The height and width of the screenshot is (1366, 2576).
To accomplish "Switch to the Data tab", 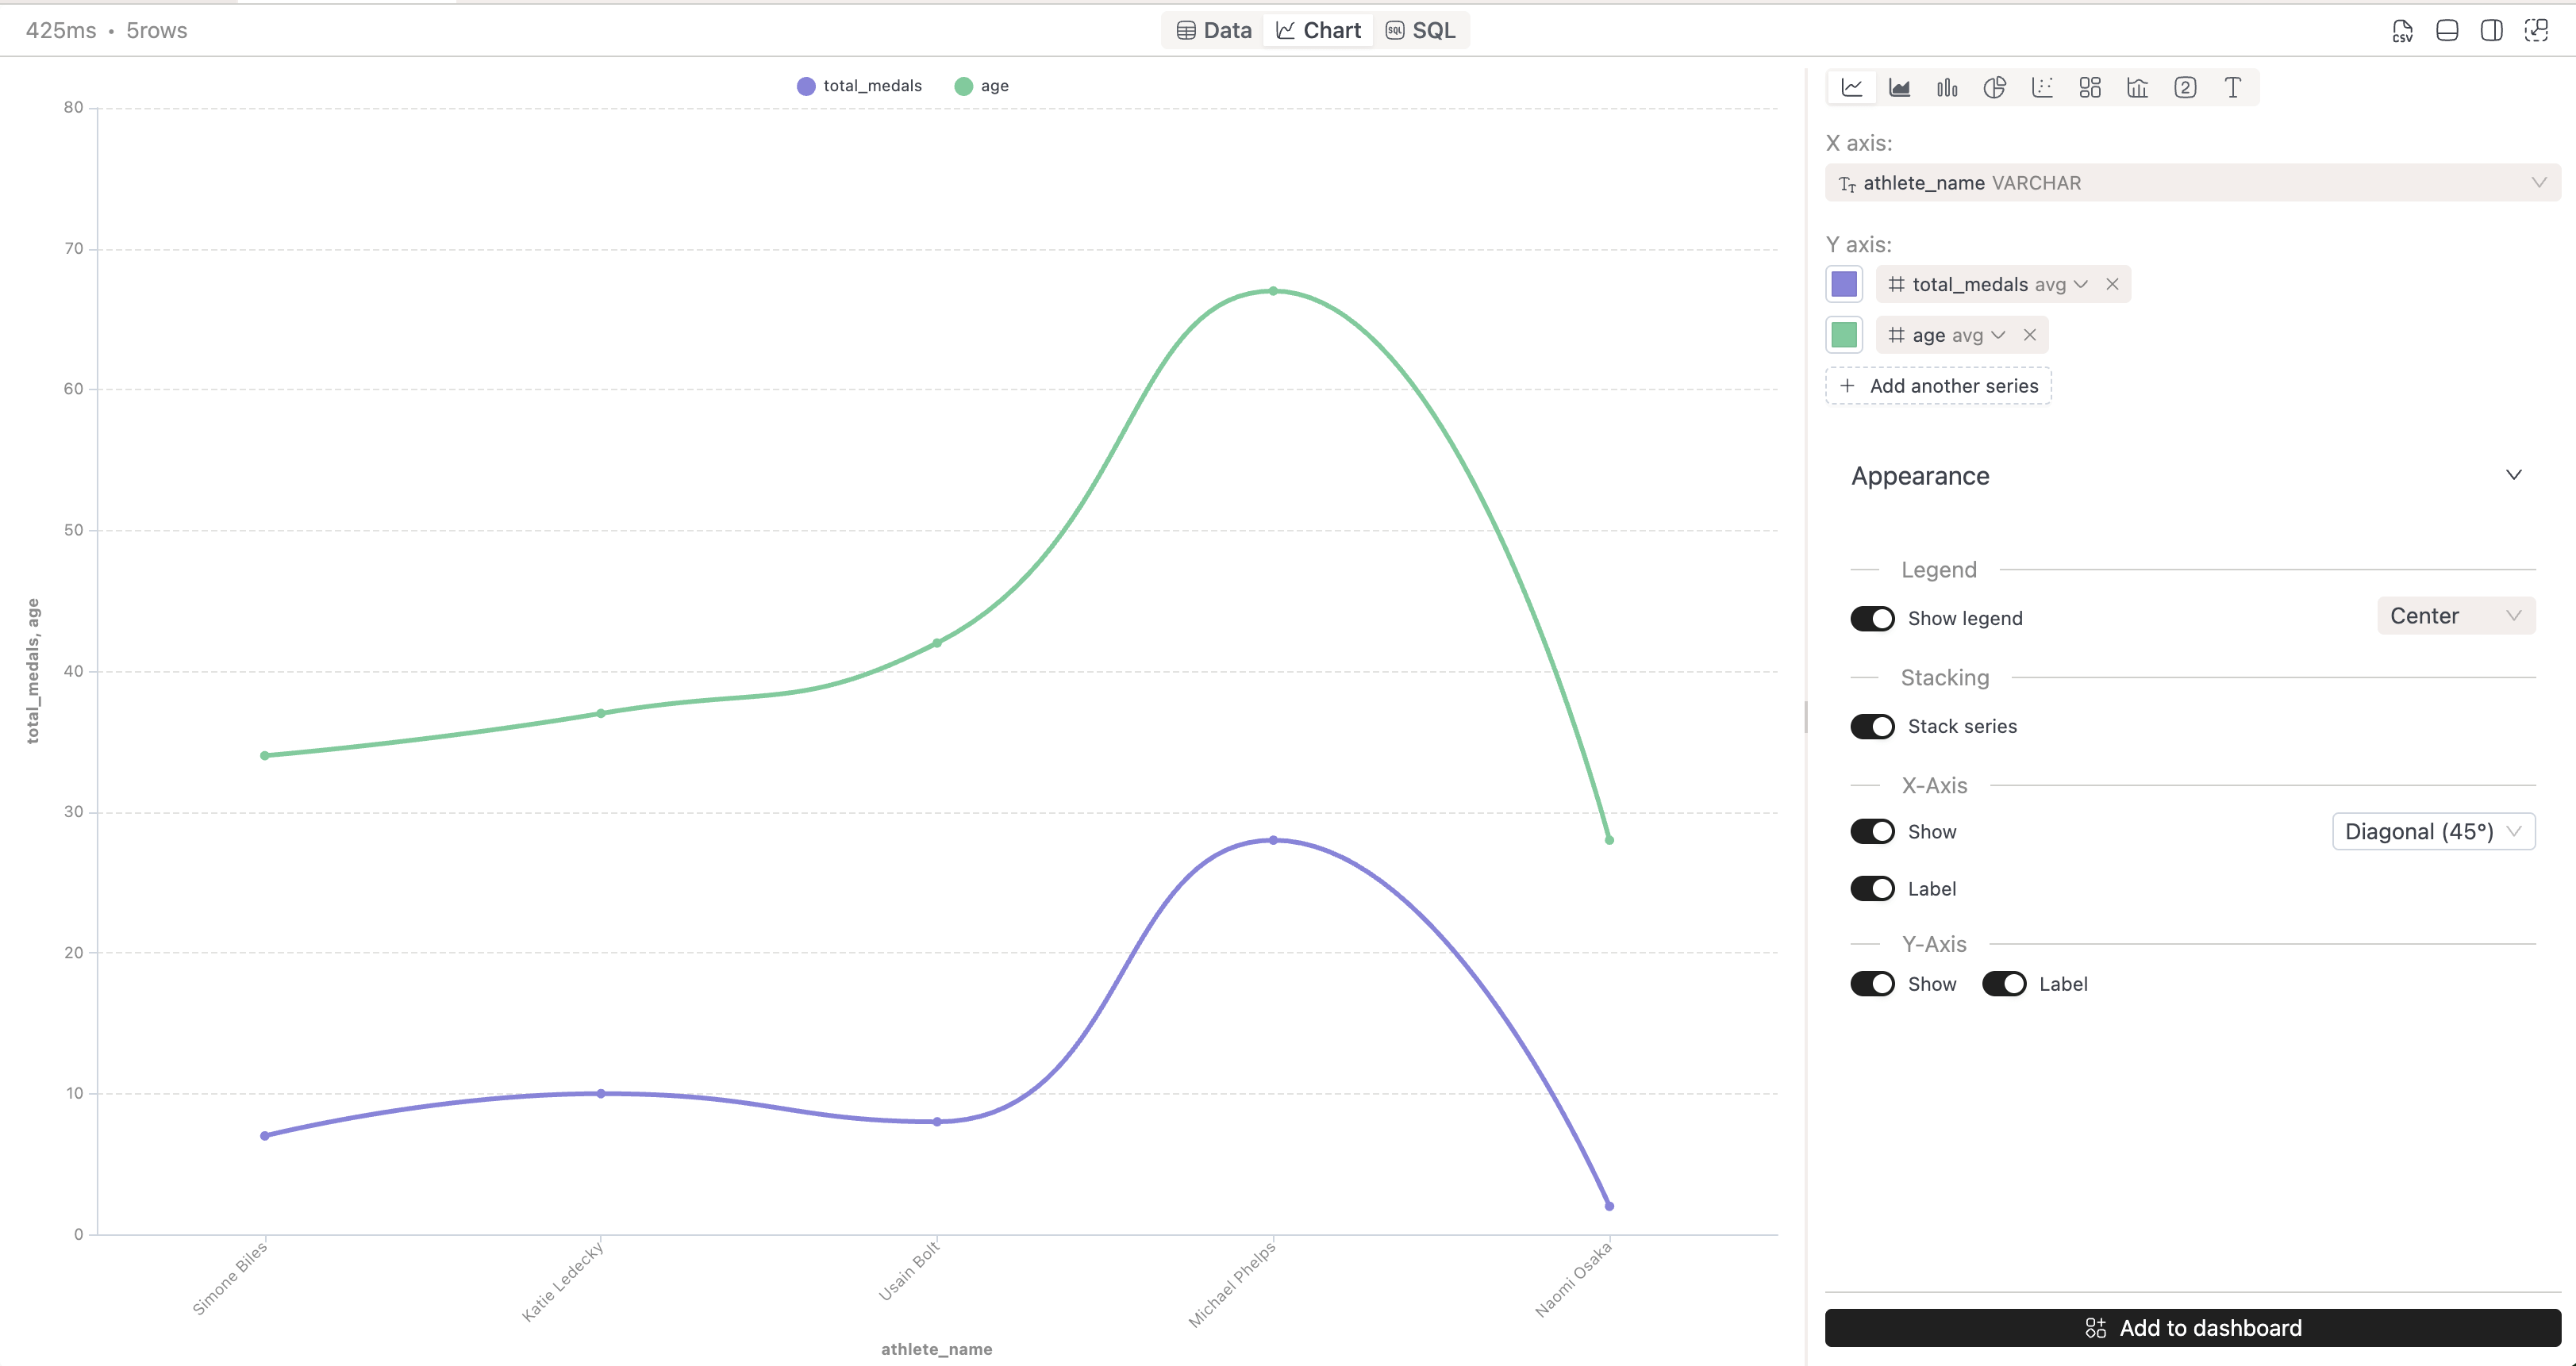I will [x=1212, y=30].
